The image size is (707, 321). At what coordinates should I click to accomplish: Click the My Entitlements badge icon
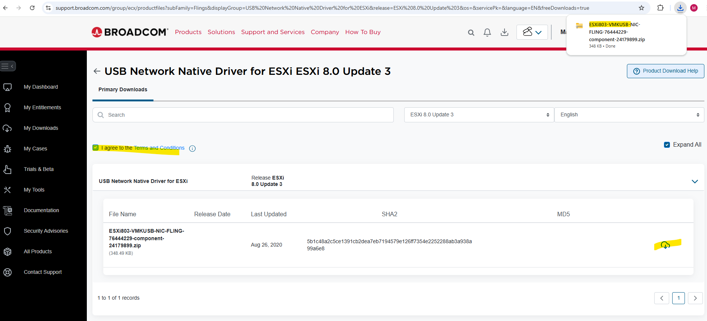(x=7, y=108)
